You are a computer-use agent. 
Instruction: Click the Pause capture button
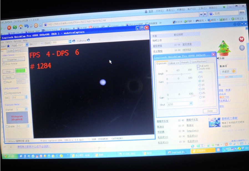pos(9,77)
